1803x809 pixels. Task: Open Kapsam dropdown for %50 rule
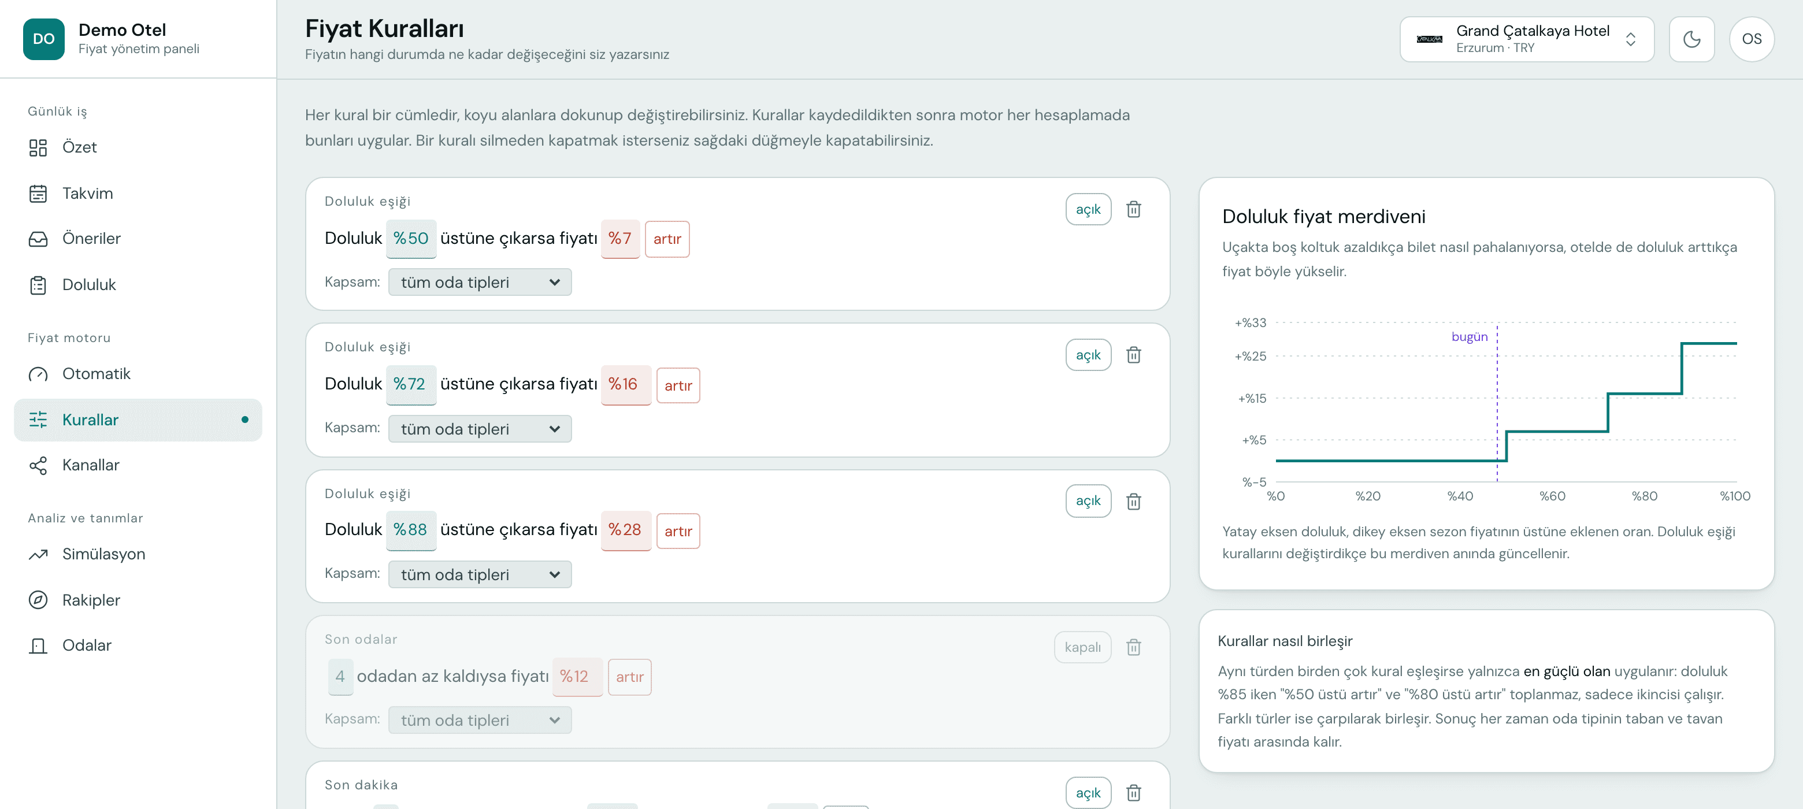480,282
